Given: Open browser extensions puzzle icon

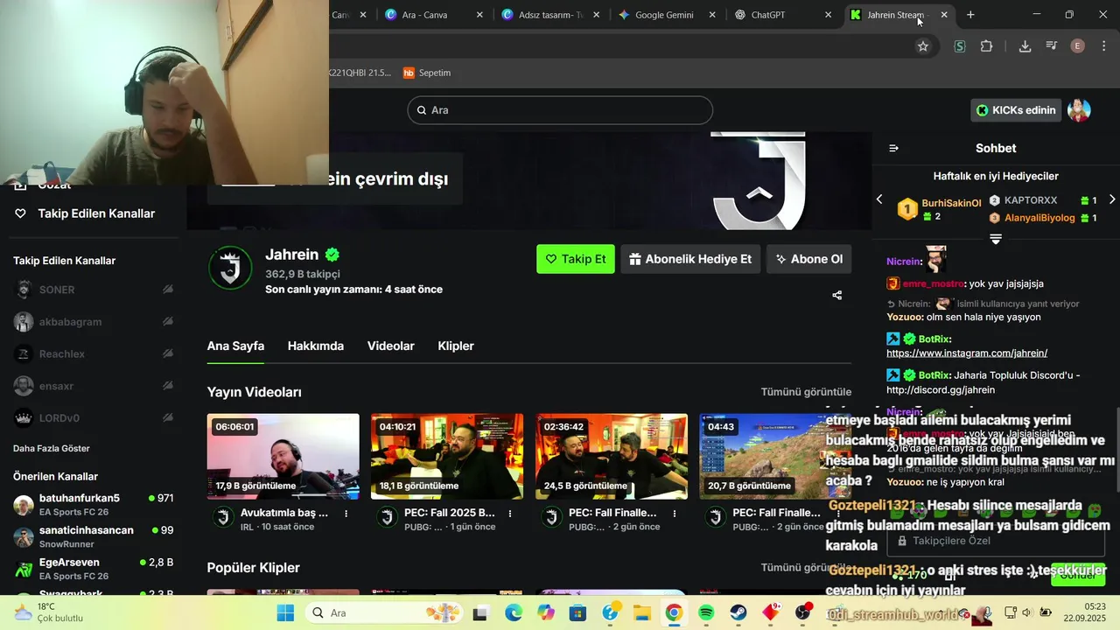Looking at the screenshot, I should pos(986,46).
